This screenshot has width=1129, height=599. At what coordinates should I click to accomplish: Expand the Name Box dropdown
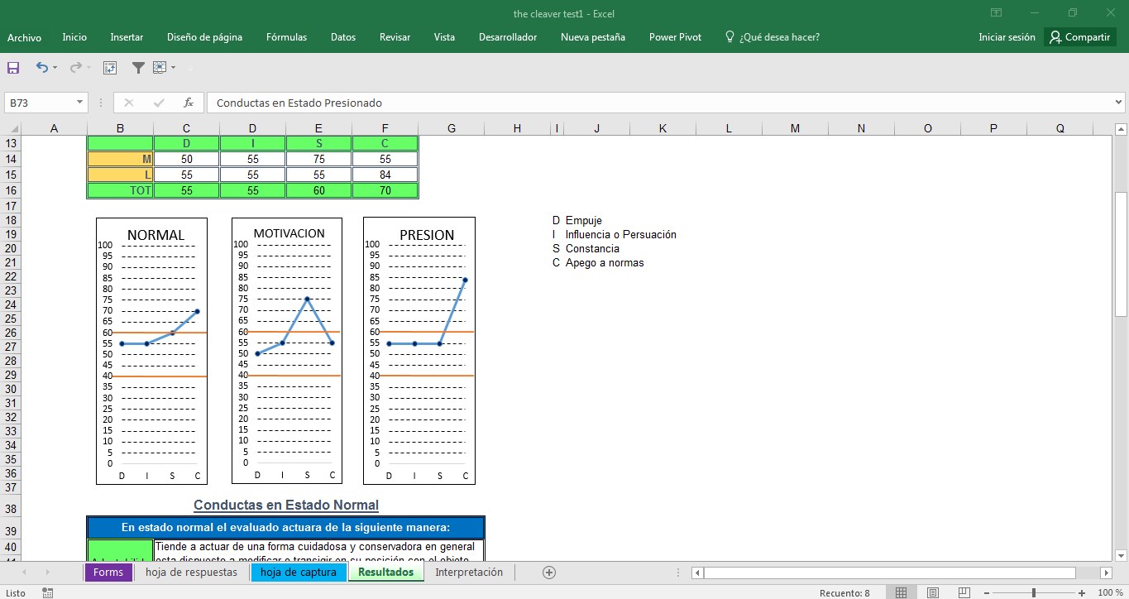click(80, 103)
